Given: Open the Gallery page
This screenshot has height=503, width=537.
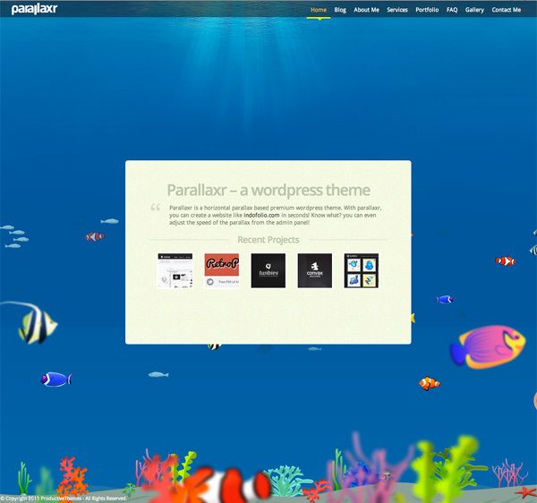Looking at the screenshot, I should coord(474,10).
